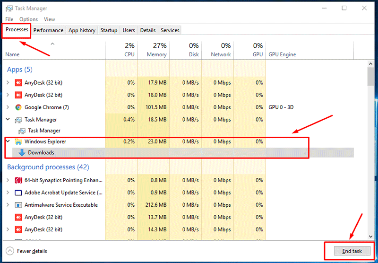The height and width of the screenshot is (263, 378).
Task: Click icon of AnyDesk using 17.9 MB
Action: coord(18,83)
